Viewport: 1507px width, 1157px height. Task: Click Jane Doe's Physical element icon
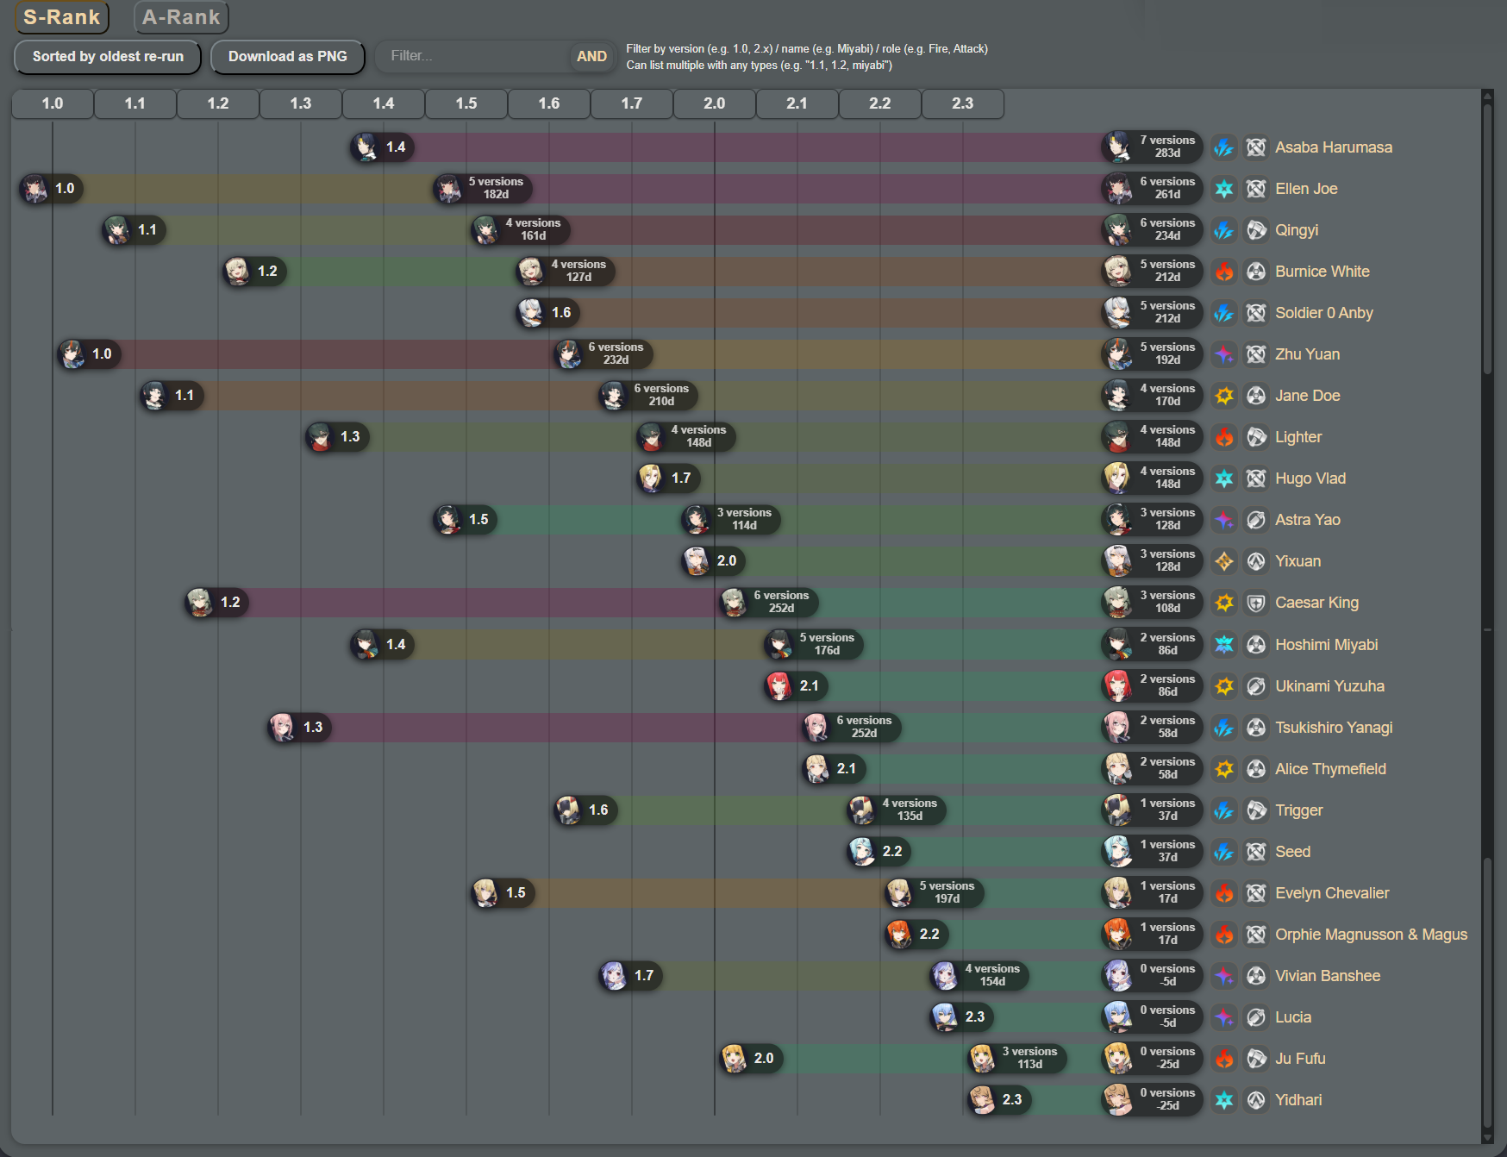[1224, 396]
